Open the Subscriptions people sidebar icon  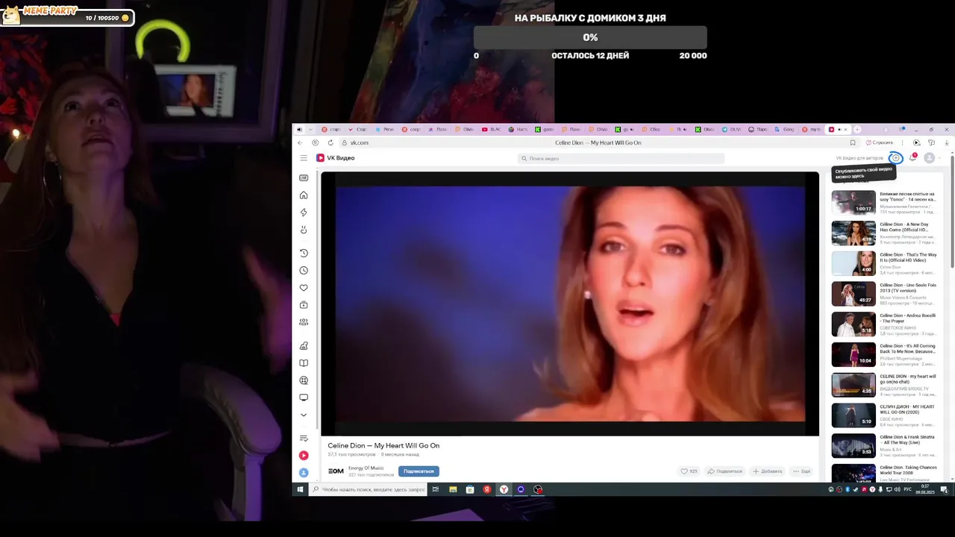coord(304,322)
